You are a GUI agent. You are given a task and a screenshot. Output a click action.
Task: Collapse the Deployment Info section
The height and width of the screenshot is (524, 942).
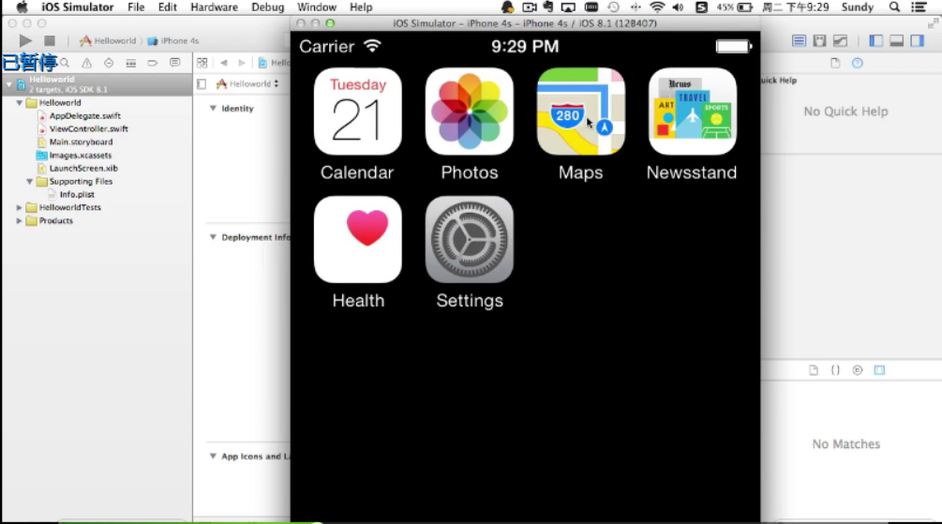(213, 237)
